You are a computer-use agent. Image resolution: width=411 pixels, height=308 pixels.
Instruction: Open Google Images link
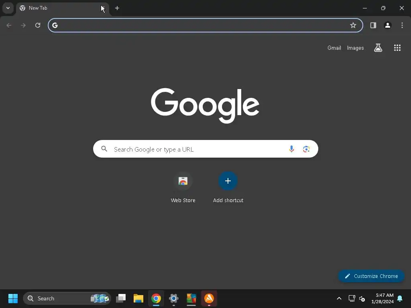pyautogui.click(x=356, y=48)
